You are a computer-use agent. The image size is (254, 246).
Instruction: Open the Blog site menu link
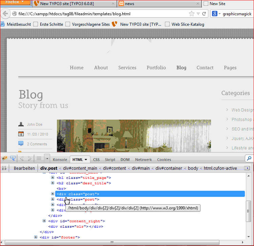point(181,68)
